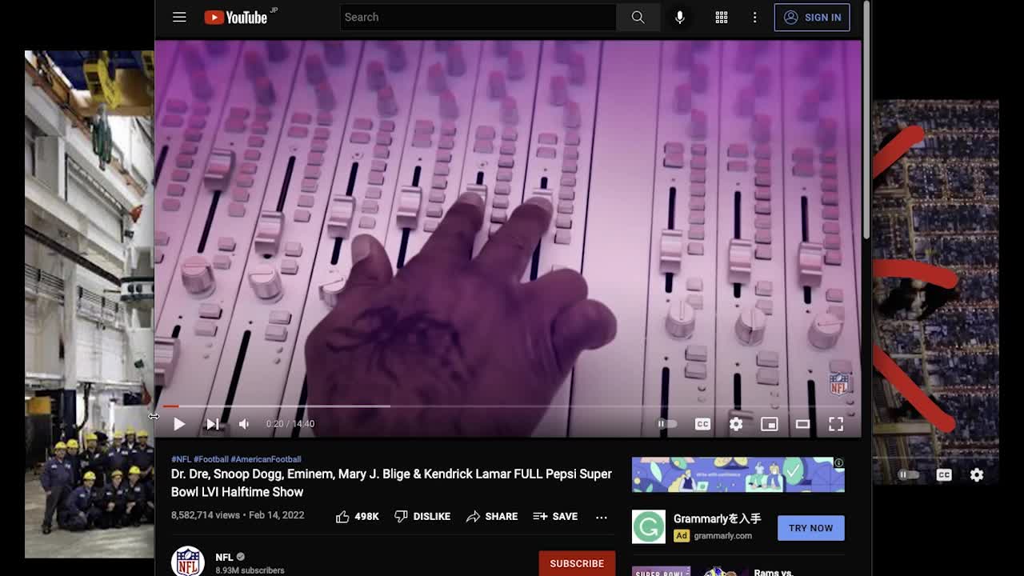
Task: Open the YouTube apps grid
Action: [722, 17]
